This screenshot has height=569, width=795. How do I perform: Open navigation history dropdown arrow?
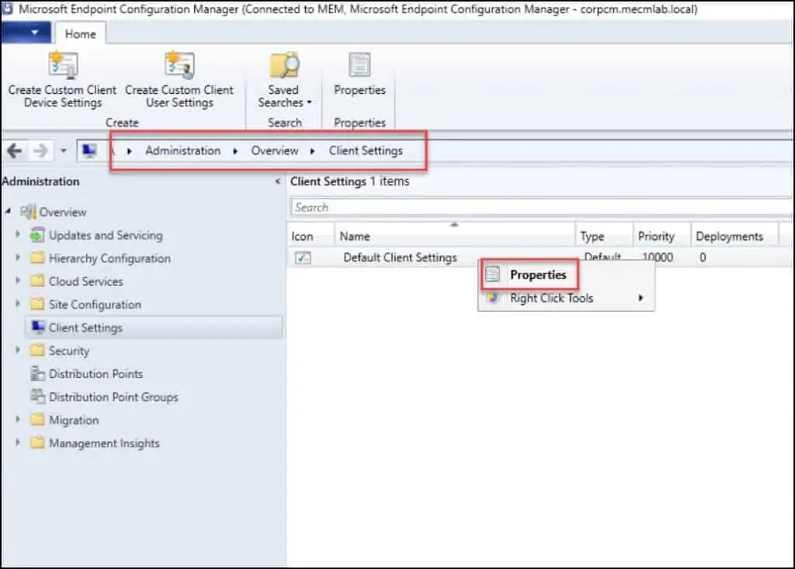(64, 151)
